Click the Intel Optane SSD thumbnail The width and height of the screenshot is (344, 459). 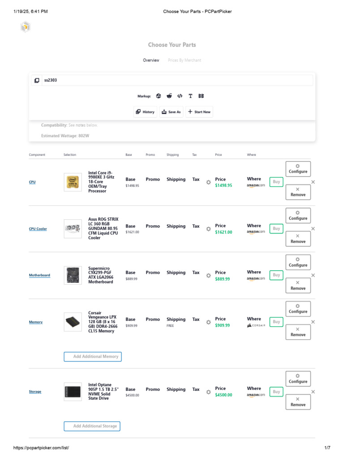(x=73, y=392)
